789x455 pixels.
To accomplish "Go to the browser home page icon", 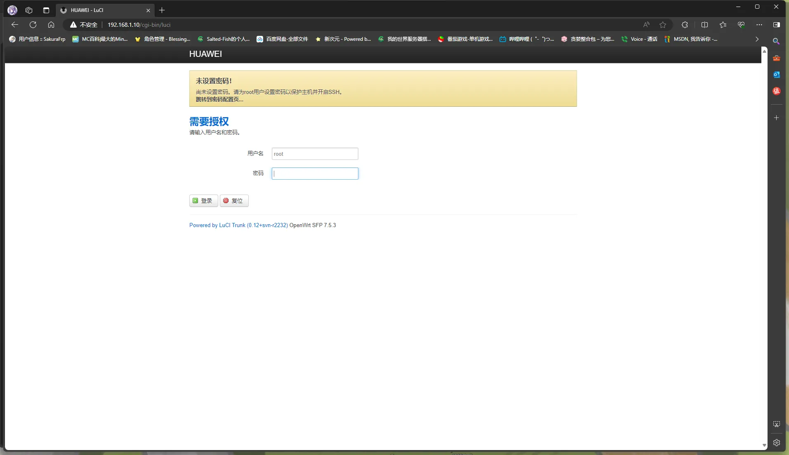I will [51, 25].
